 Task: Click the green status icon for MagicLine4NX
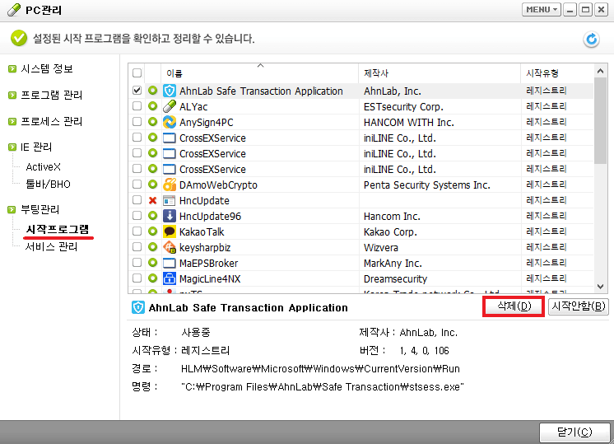click(x=153, y=278)
